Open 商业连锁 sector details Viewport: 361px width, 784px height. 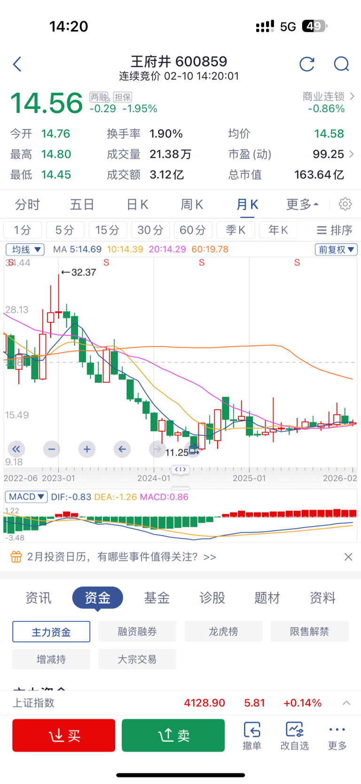328,96
